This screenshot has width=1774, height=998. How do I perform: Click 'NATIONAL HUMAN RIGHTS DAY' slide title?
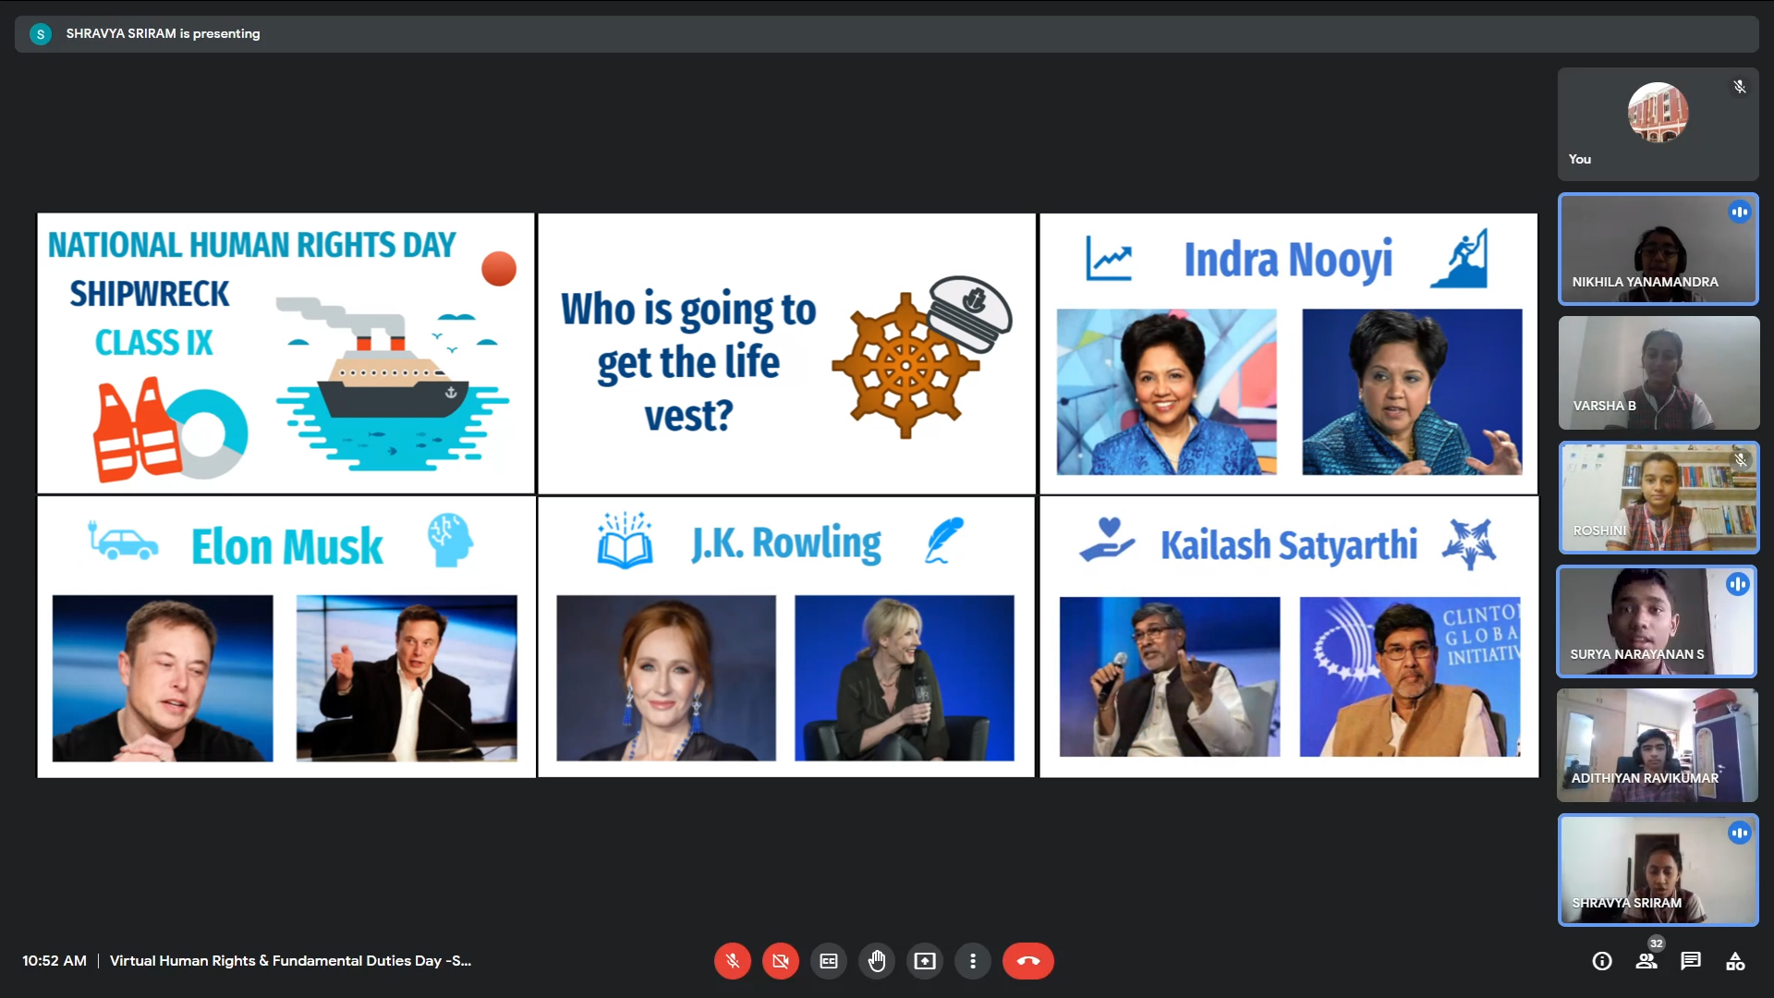(251, 245)
